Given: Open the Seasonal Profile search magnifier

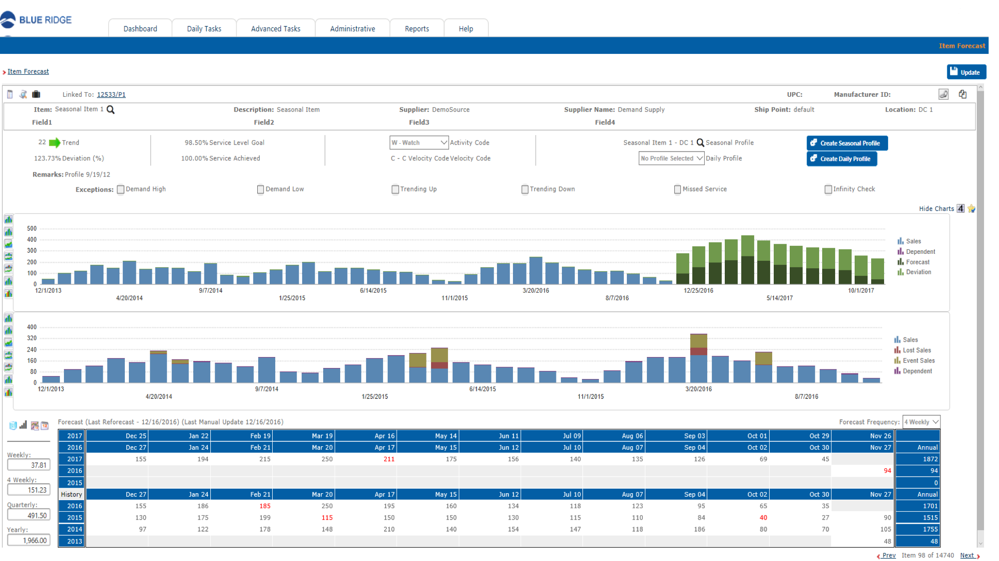Looking at the screenshot, I should [700, 143].
